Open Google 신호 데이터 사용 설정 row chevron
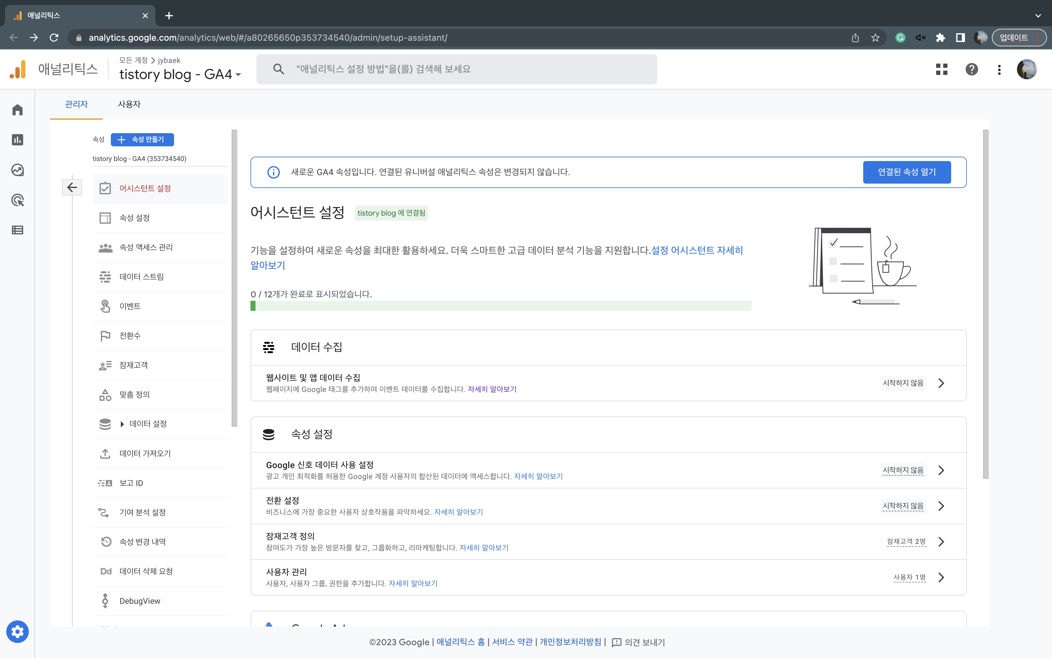Image resolution: width=1052 pixels, height=658 pixels. coord(941,470)
